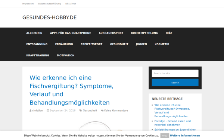Open the Disclaimer link

(71, 4)
